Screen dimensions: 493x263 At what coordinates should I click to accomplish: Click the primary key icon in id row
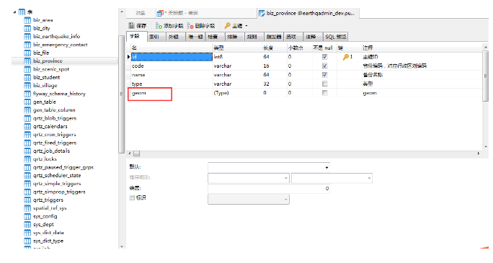click(x=346, y=57)
